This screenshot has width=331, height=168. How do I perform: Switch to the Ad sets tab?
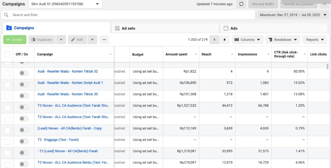165,28
